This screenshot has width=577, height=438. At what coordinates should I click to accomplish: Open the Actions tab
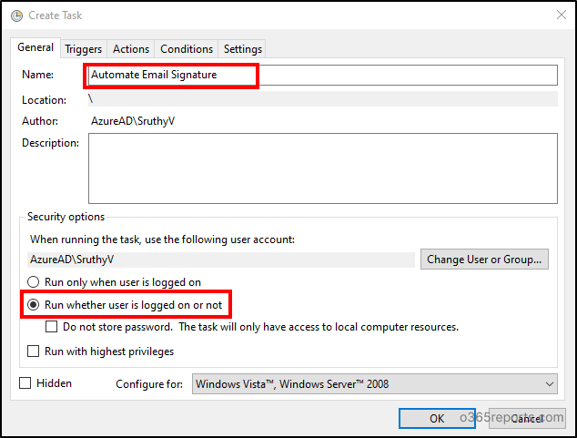point(131,49)
